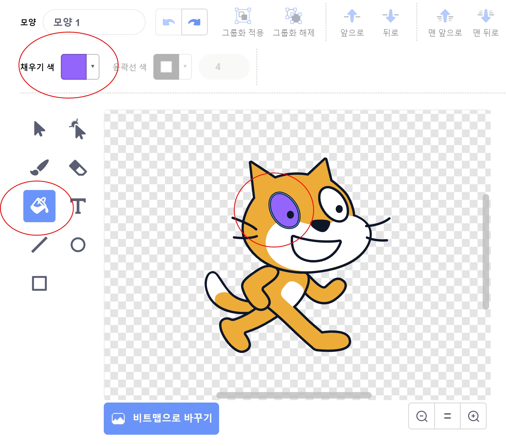Ungroup with 그룹화 해제

pos(294,23)
